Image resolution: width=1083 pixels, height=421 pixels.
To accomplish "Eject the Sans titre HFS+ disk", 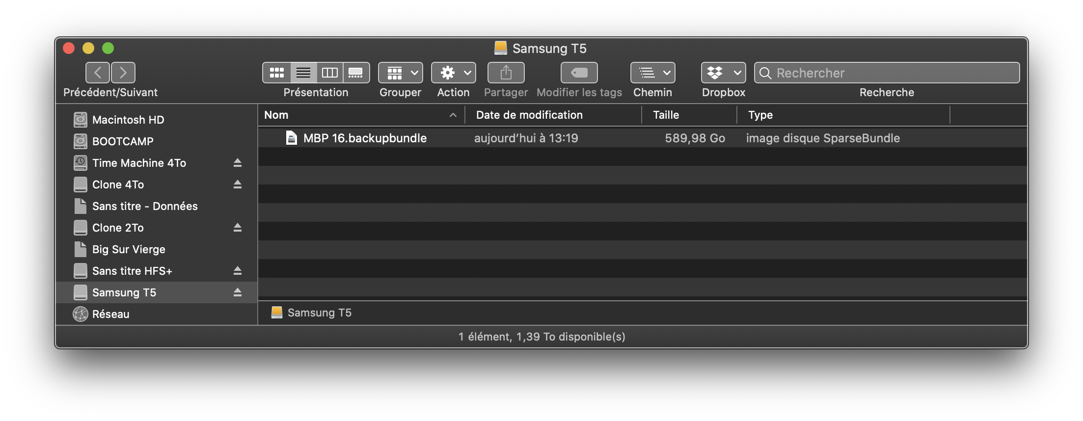I will point(238,271).
